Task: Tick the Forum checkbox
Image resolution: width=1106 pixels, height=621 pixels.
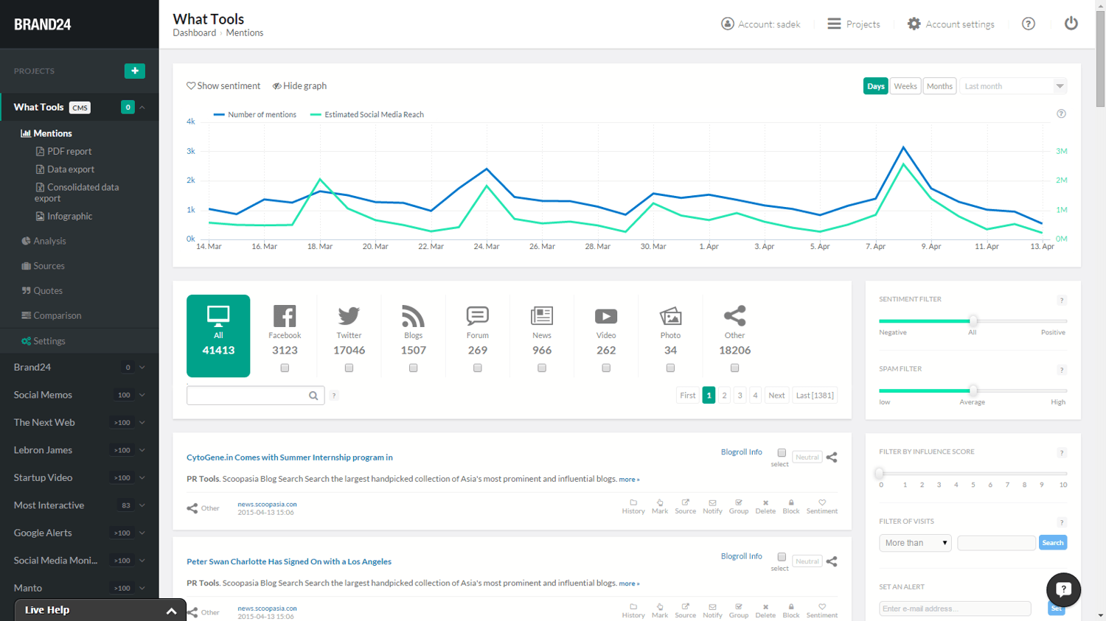Action: (477, 368)
